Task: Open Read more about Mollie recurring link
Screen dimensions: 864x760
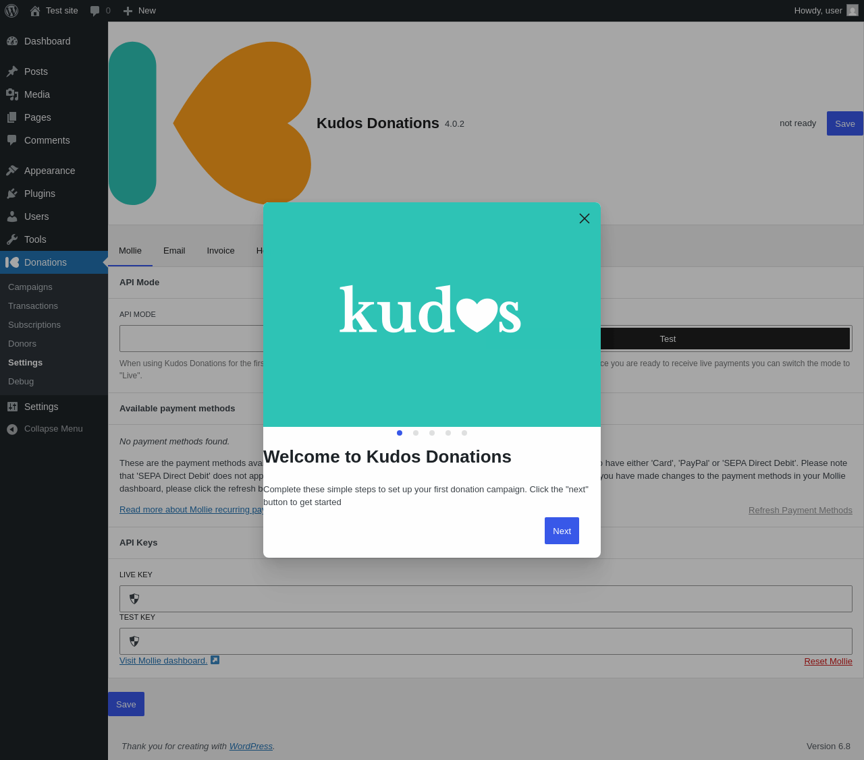Action: pos(192,510)
